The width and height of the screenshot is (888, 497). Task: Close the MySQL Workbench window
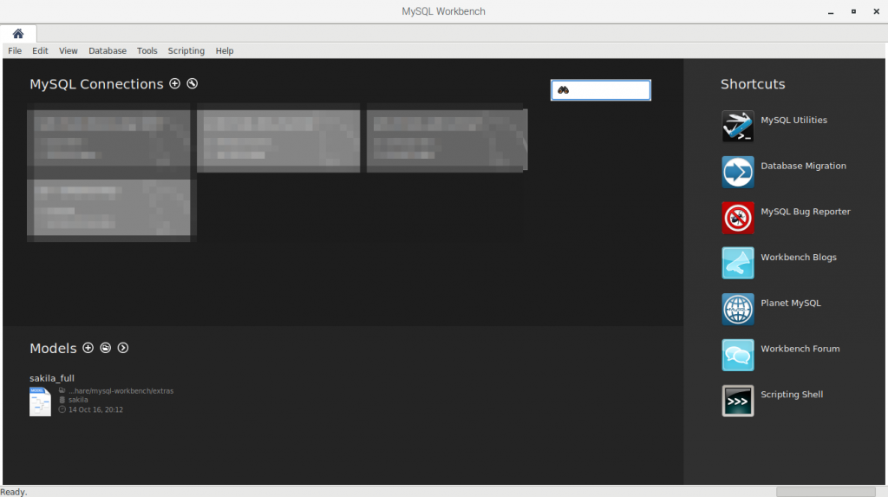876,11
